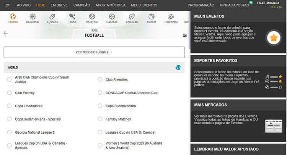287x155 pixels.
Task: Click the back arrow beside Football header
Action: 6,33
